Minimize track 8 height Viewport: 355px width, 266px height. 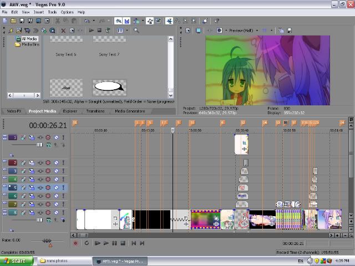point(4,211)
